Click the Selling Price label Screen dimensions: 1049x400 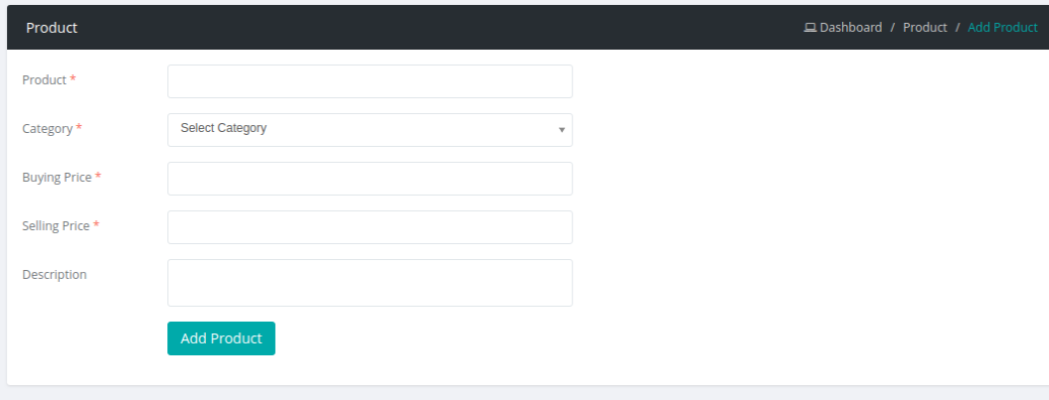(x=56, y=225)
